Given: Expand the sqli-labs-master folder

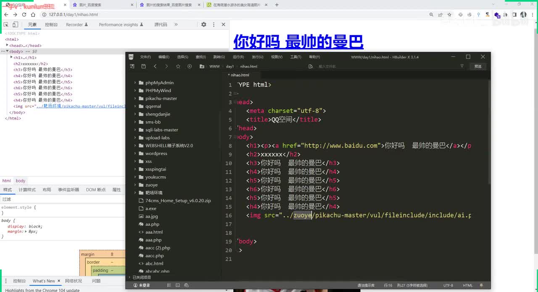Looking at the screenshot, I should point(135,130).
